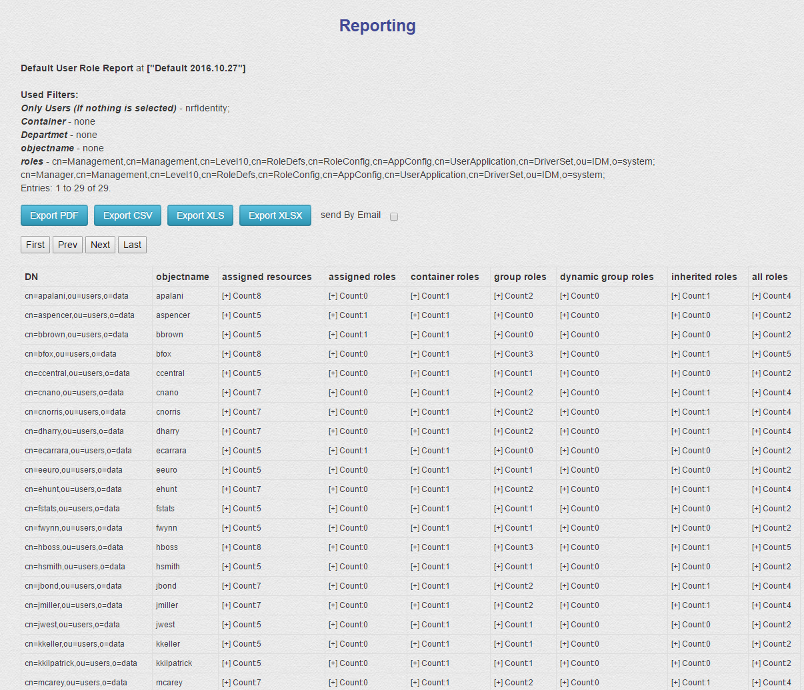Show all roles for hboss

tap(757, 547)
